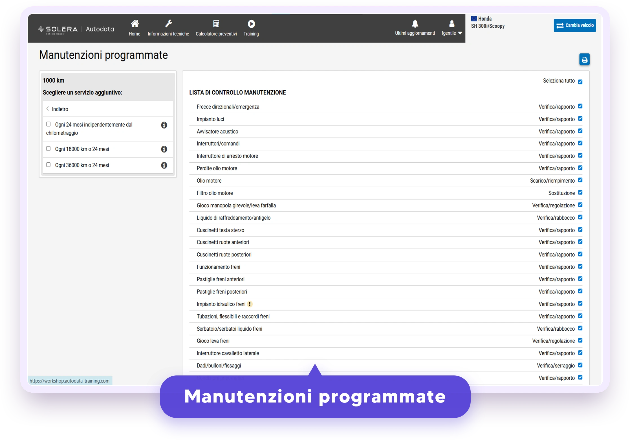Uncheck Gioco manopola girevole/leva farfalla checkbox

tap(580, 205)
